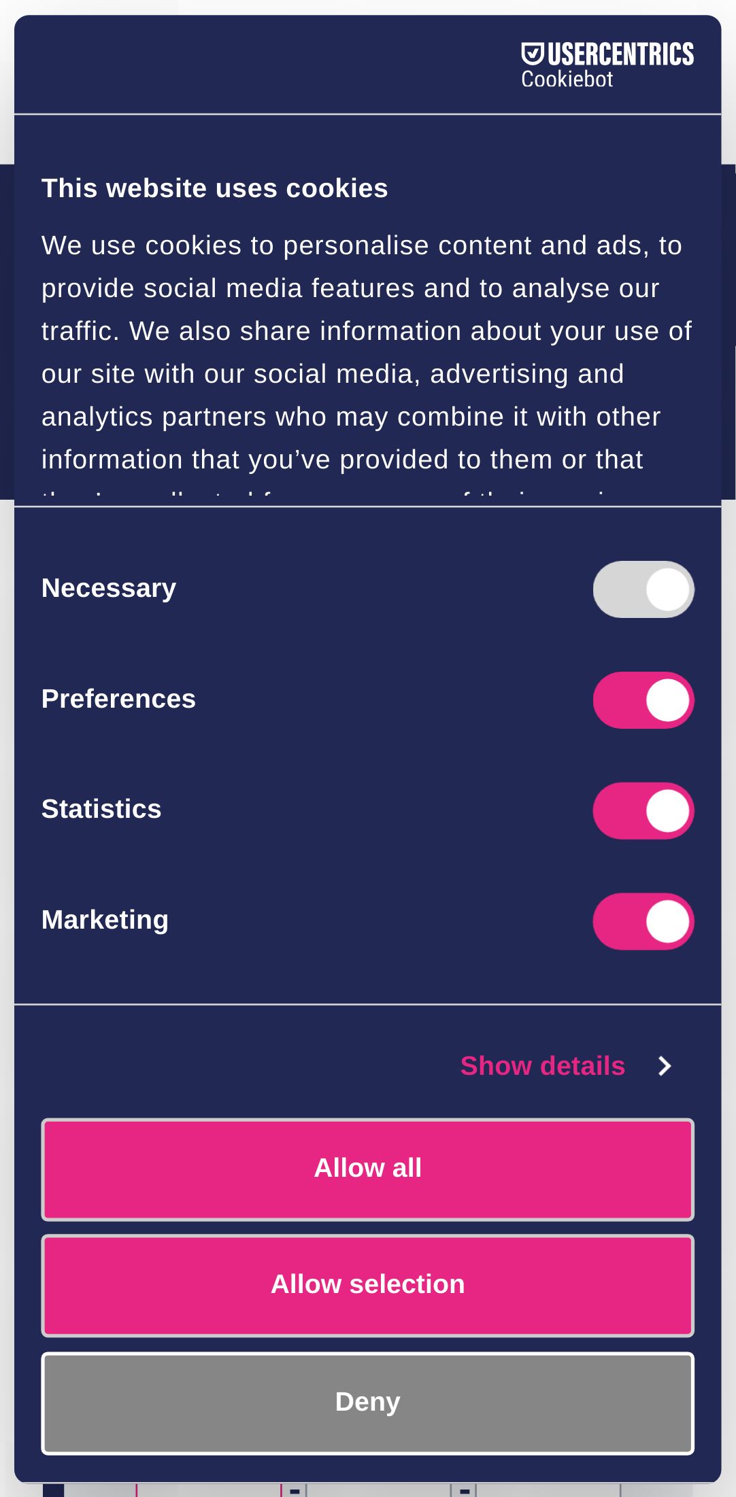Click the Cookiebot brand name
The width and height of the screenshot is (736, 1497).
(567, 80)
